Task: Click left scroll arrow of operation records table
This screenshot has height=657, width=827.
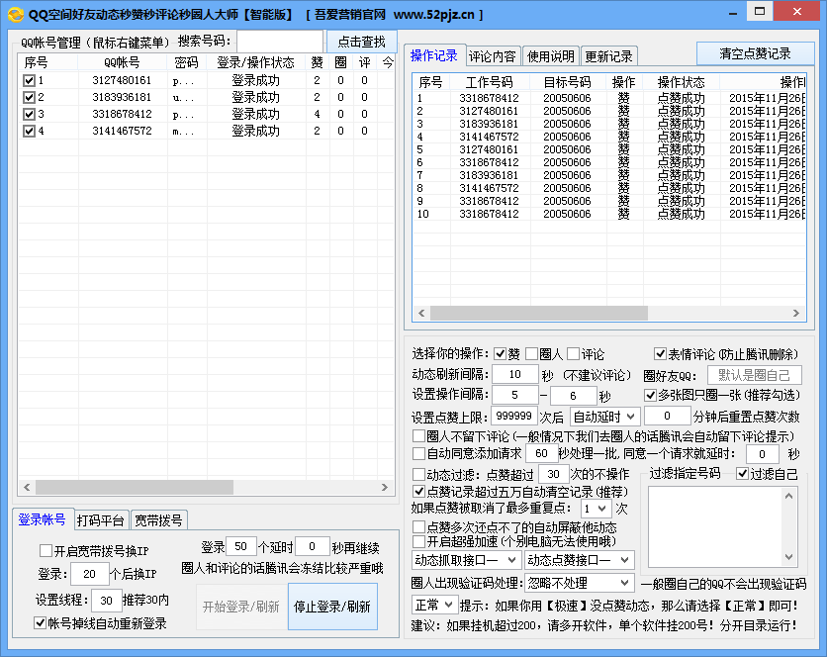Action: (x=422, y=313)
